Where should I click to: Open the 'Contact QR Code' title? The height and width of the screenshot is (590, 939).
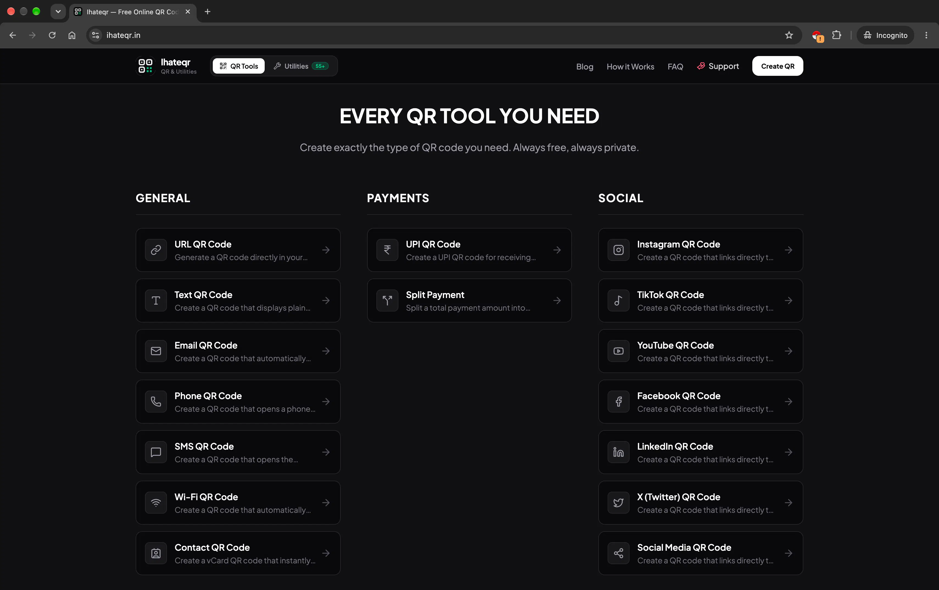point(212,547)
